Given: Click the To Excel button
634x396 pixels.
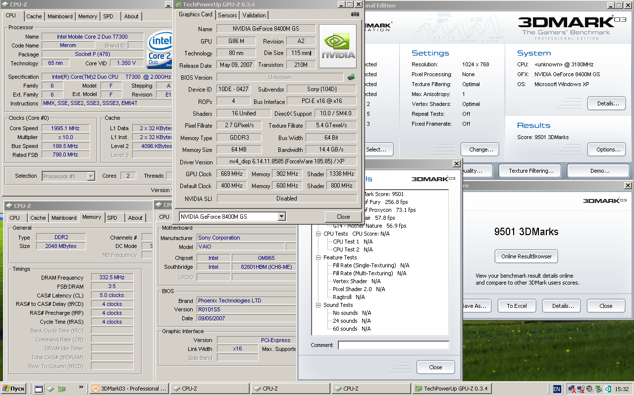Looking at the screenshot, I should [x=517, y=306].
